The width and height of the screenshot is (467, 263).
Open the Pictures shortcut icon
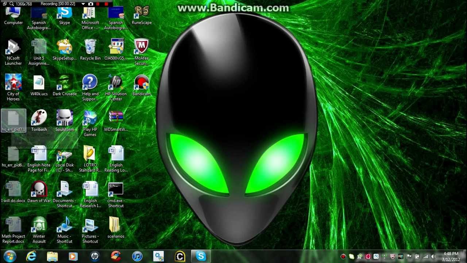click(x=90, y=230)
